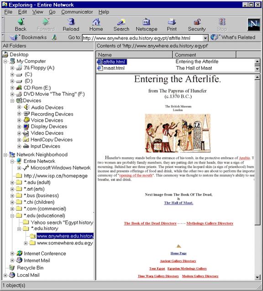
Task: Open Mythology Gallery Directory link
Action: 210,223
